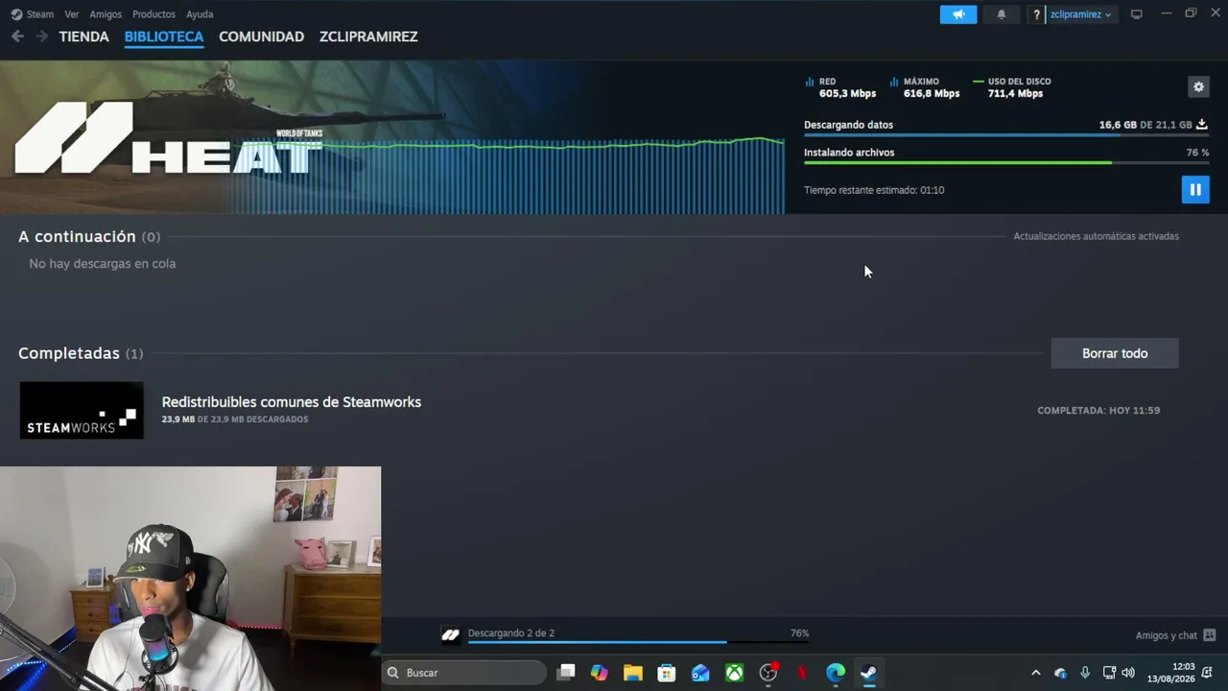Launch Copilot from the taskbar

pos(600,673)
